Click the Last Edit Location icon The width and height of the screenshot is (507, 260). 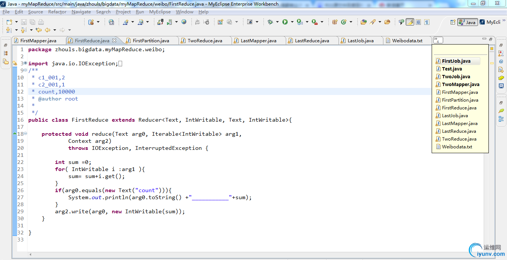point(39,30)
